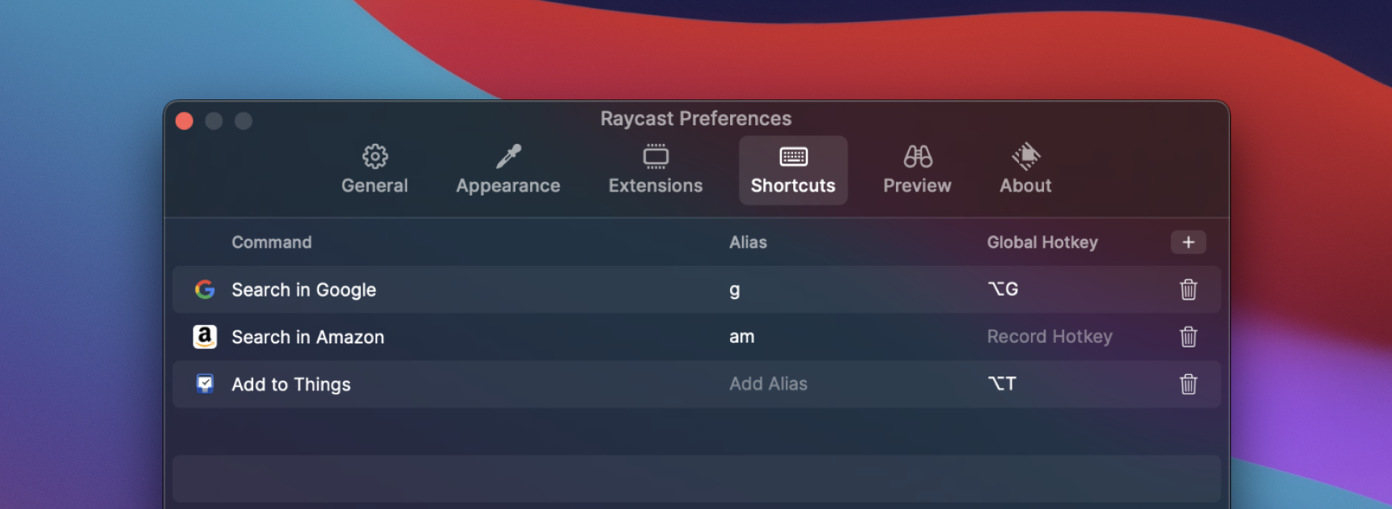Trash the Add to Things shortcut
Screen dimensions: 1392x509
[x=1187, y=384]
